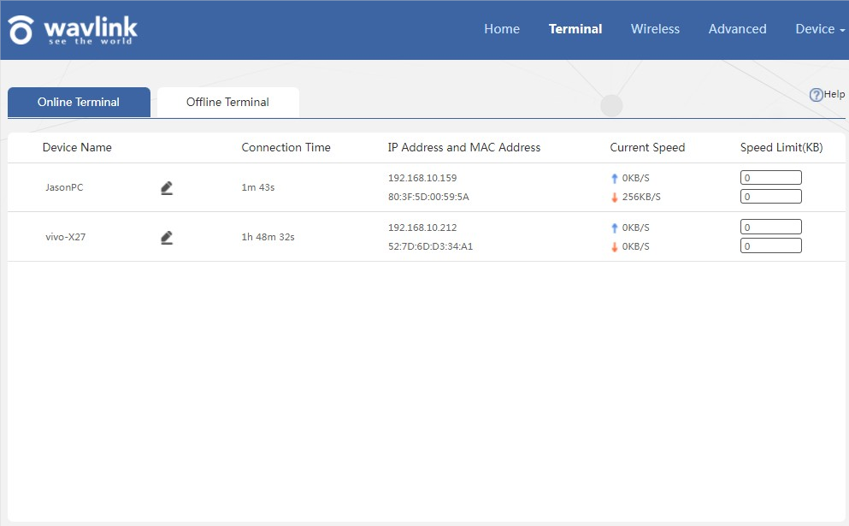
Task: Set JasonPC download speed limit field
Action: 771,197
